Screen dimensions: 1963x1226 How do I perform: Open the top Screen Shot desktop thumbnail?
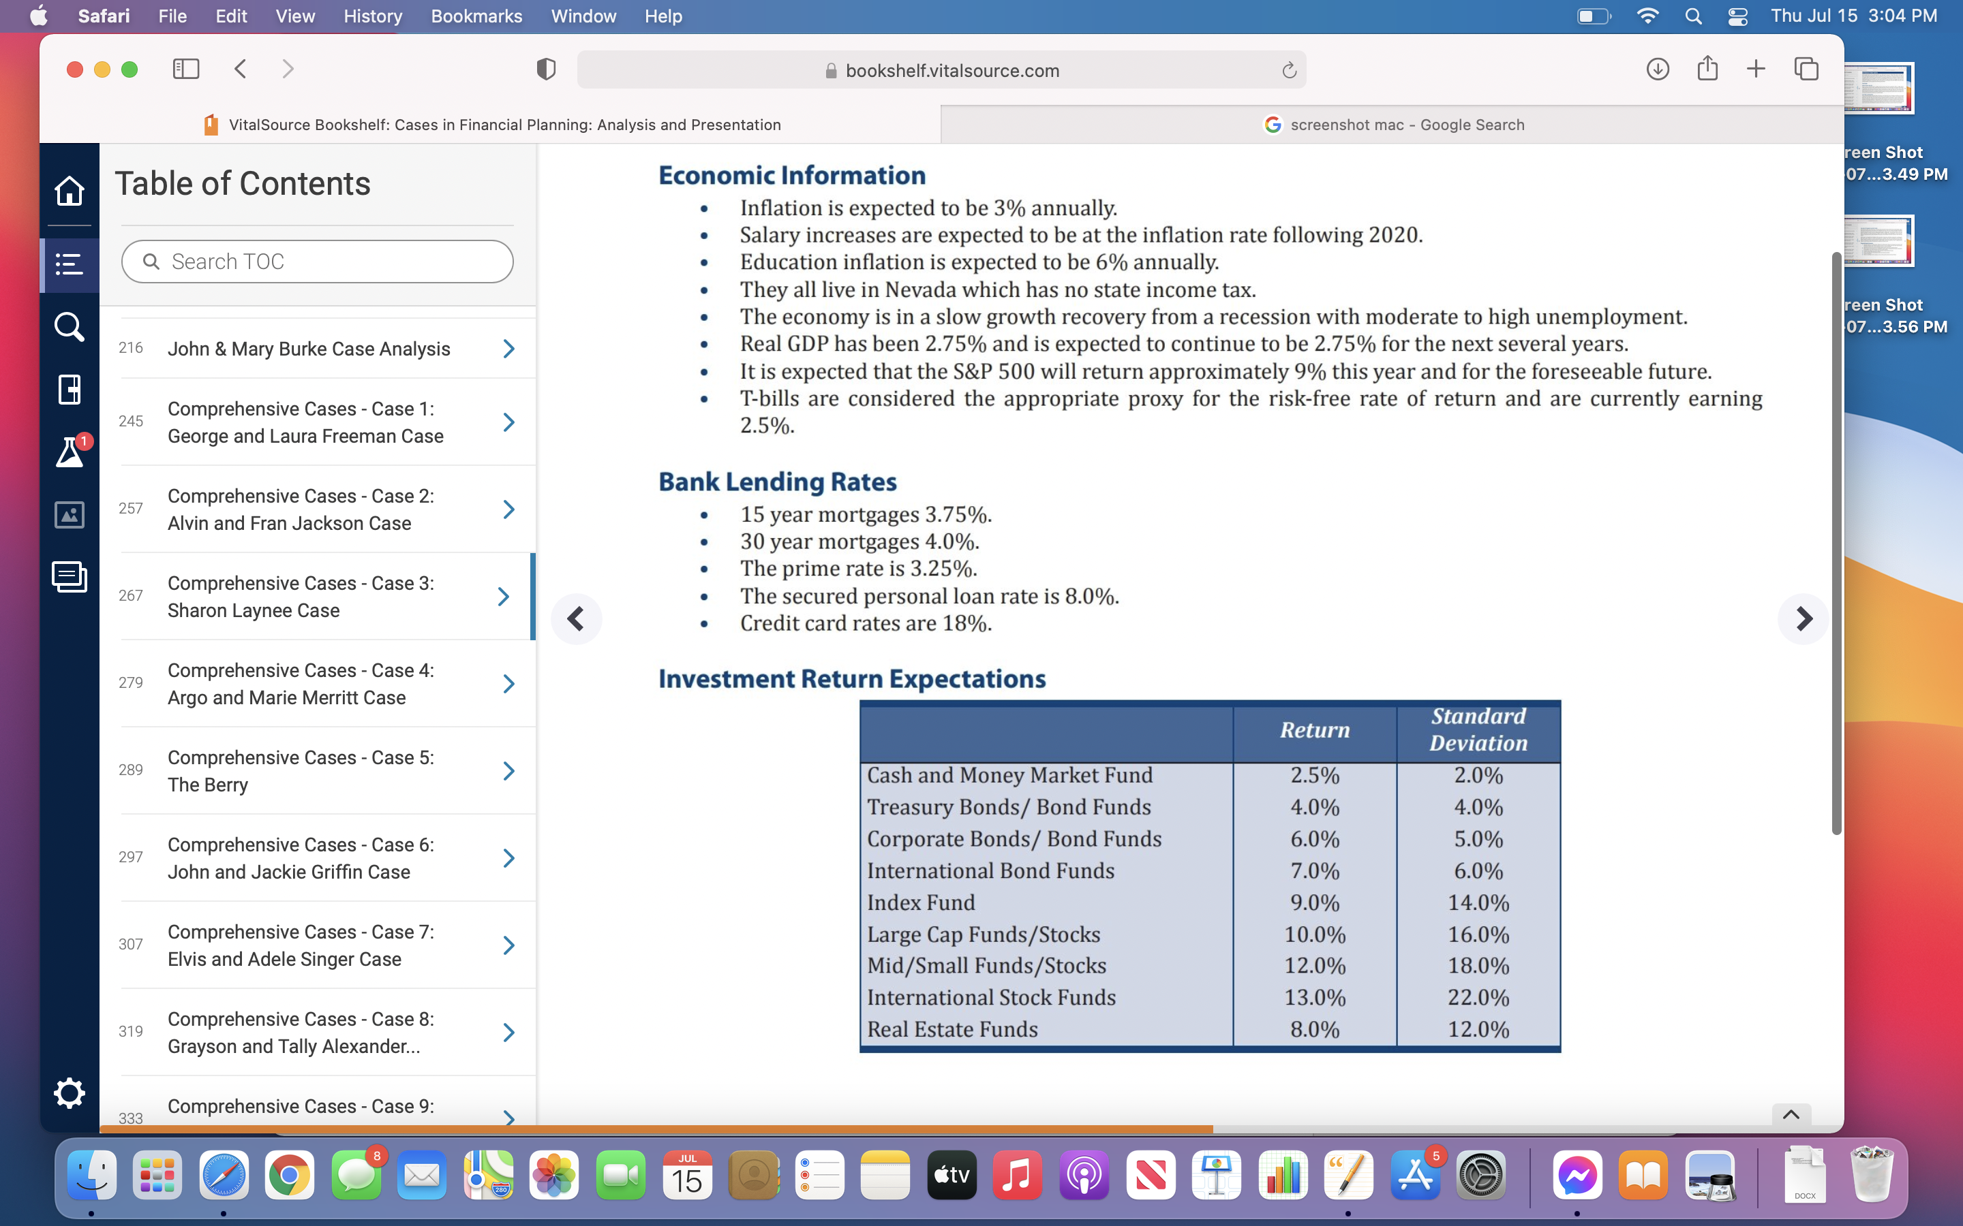pos(1878,89)
